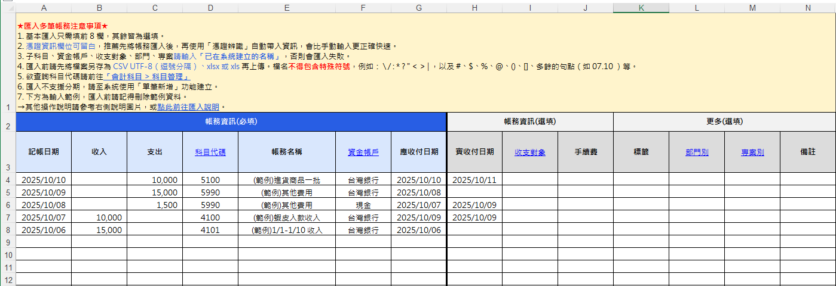Viewport: 836px width, 286px height.
Task: Select account code cell 4101
Action: [x=210, y=230]
